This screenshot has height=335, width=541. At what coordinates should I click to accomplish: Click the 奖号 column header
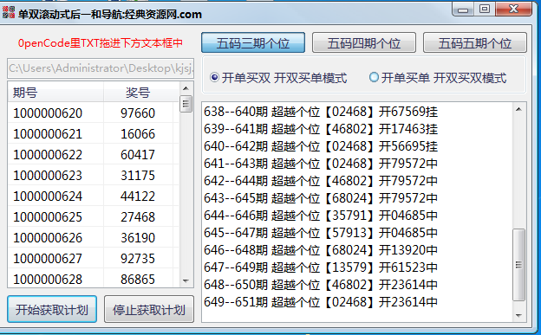point(138,92)
